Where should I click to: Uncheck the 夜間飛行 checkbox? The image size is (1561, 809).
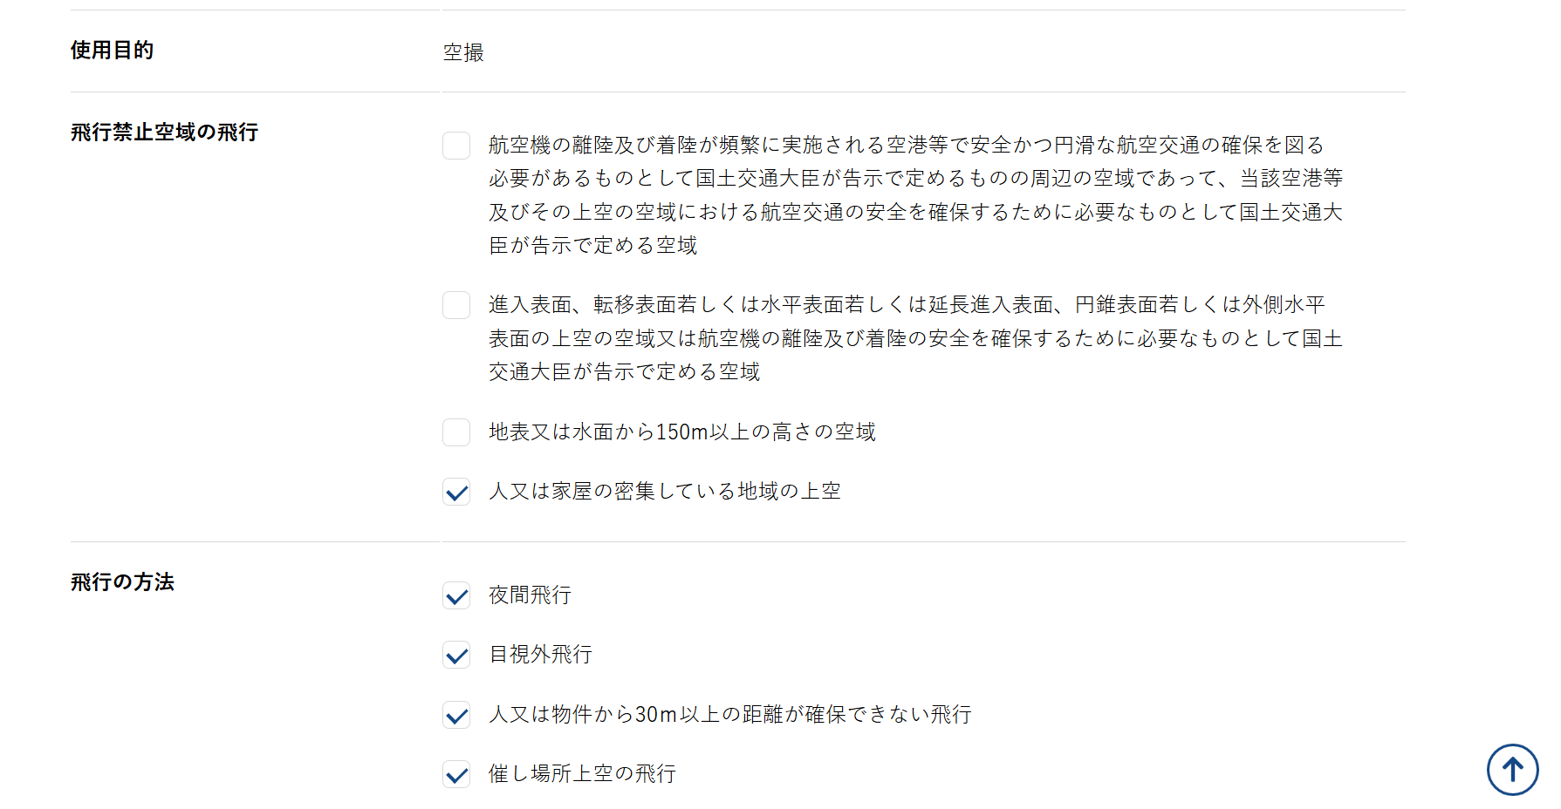pos(456,595)
